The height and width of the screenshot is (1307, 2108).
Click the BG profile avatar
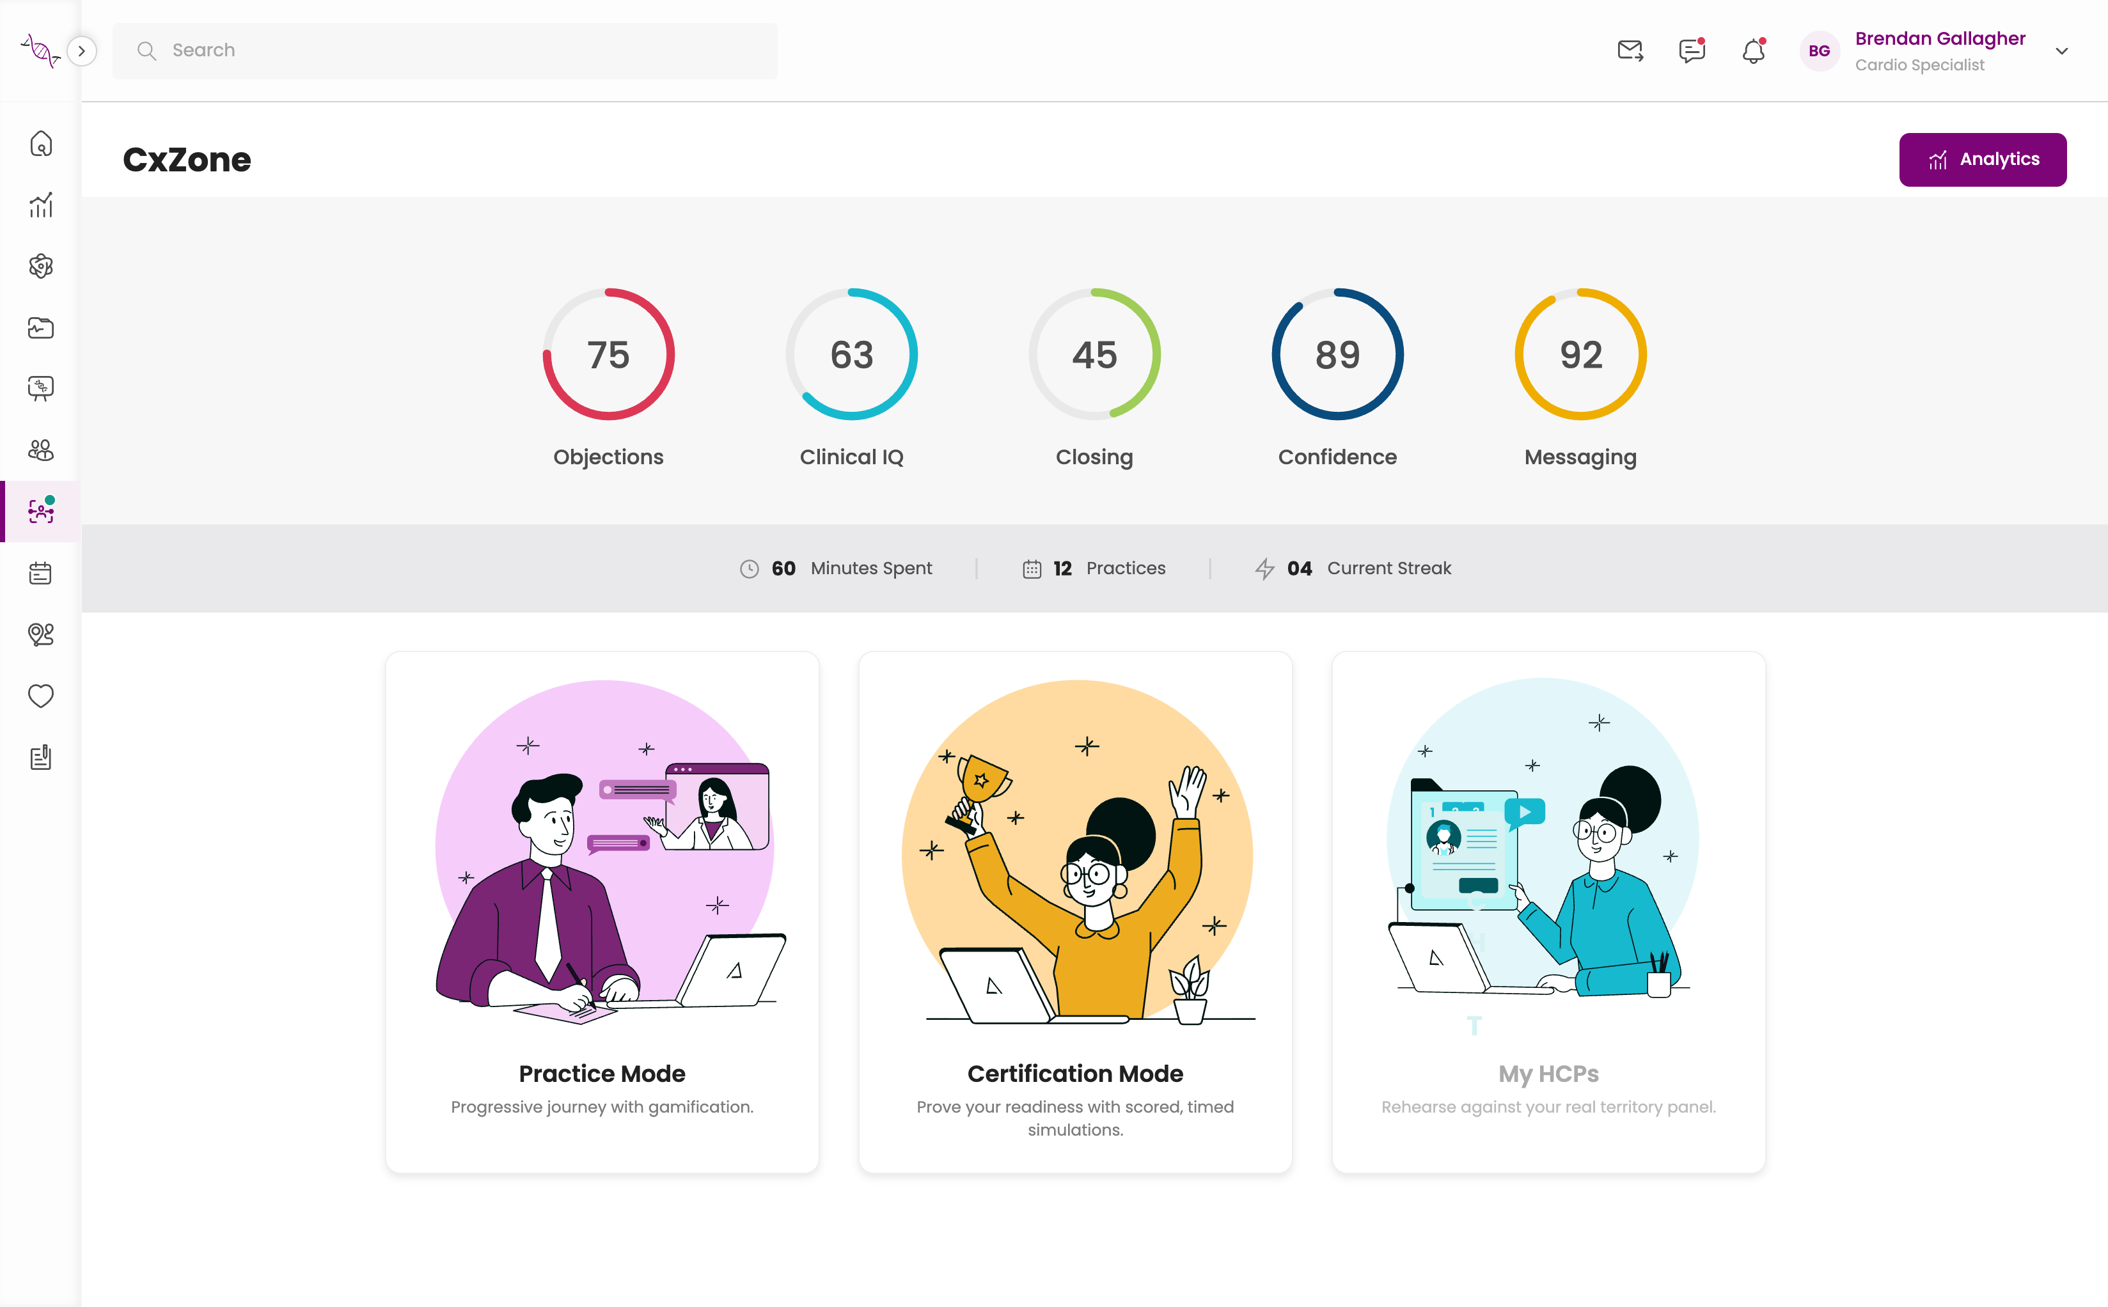(x=1819, y=51)
